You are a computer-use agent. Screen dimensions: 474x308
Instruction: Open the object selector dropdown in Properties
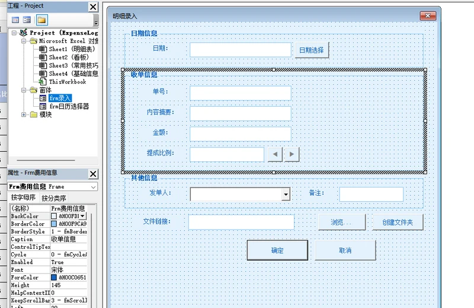pos(94,187)
